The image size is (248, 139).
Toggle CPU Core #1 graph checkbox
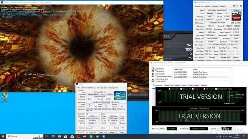pyautogui.click(x=169, y=89)
